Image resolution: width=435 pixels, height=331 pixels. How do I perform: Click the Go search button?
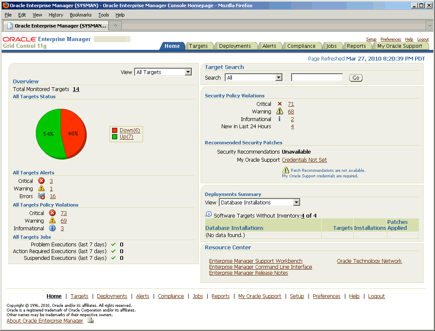coord(355,78)
